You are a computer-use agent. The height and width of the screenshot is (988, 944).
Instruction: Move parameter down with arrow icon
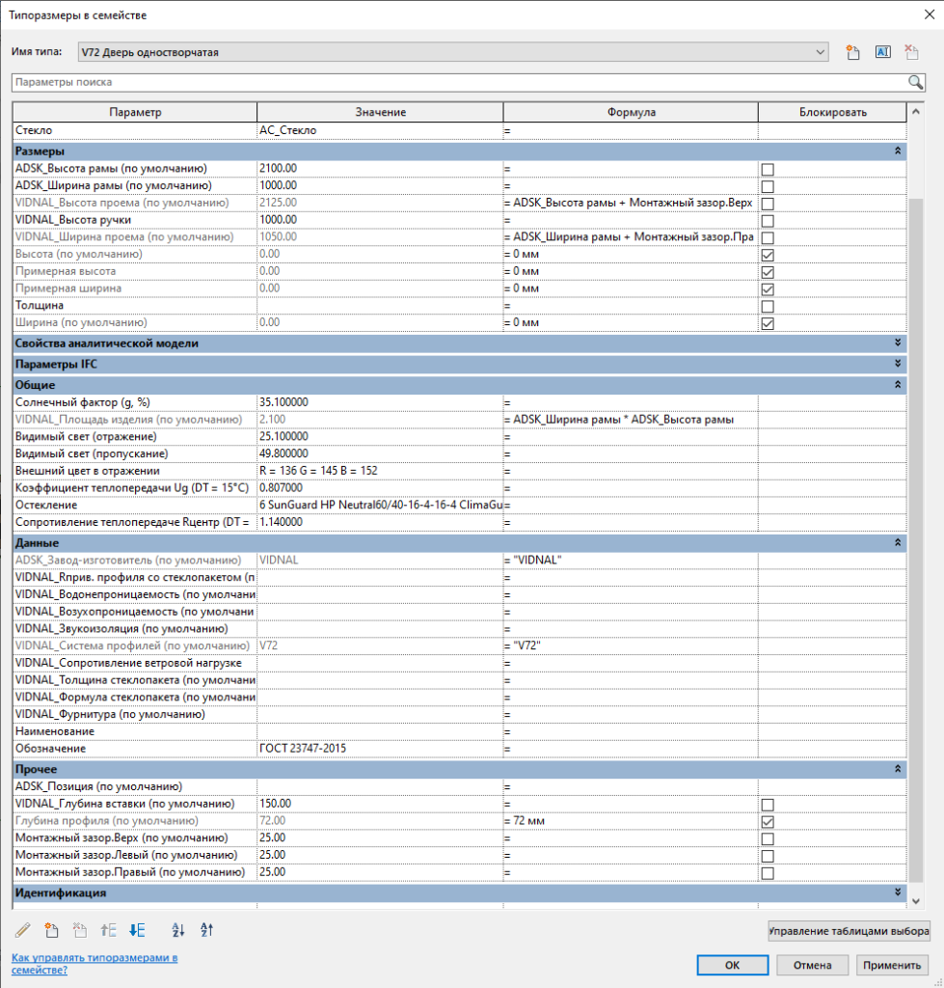point(137,929)
